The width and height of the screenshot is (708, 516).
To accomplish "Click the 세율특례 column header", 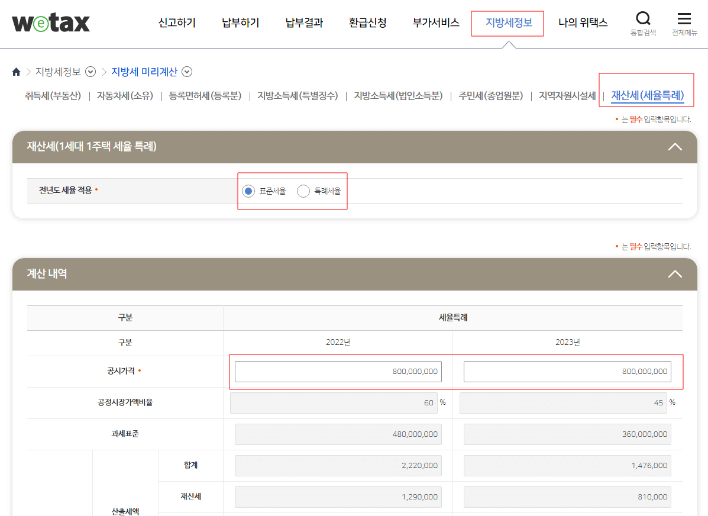I will [x=453, y=318].
